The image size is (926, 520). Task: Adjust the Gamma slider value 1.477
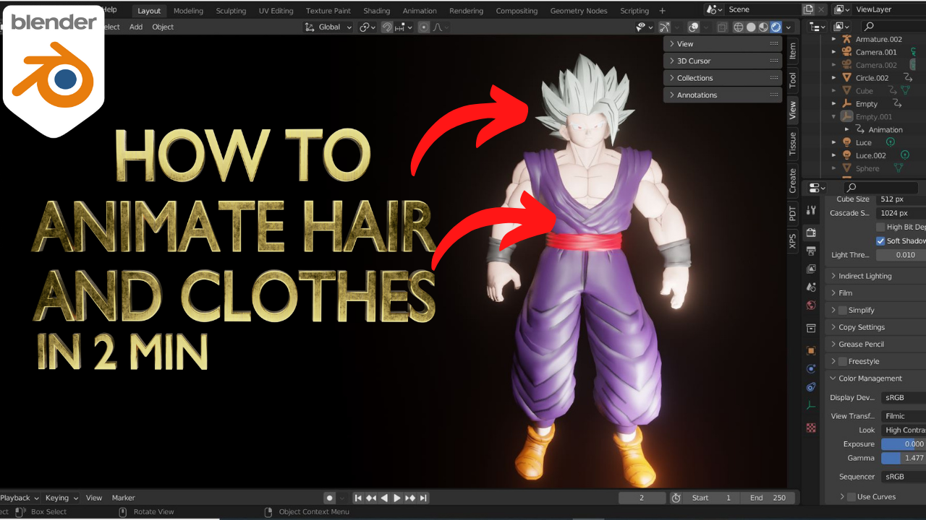click(x=903, y=458)
